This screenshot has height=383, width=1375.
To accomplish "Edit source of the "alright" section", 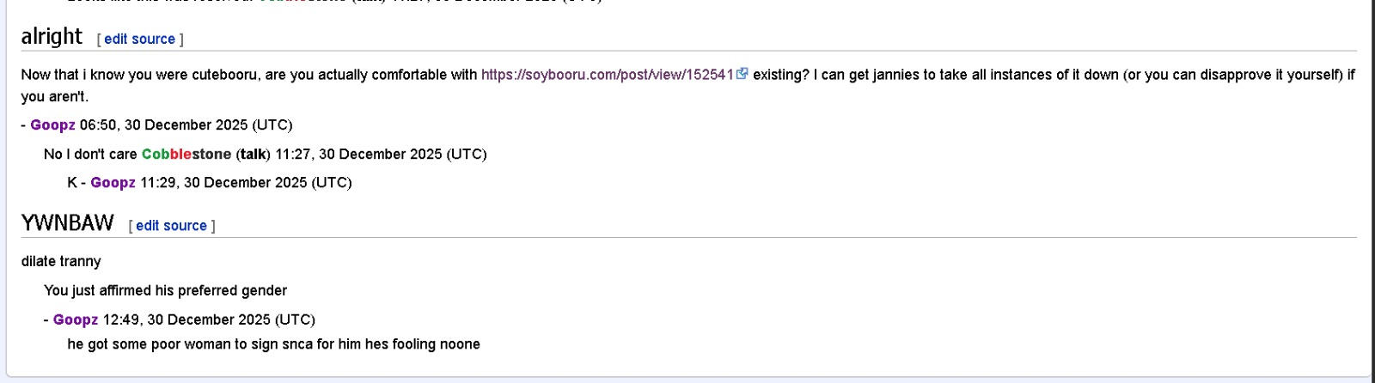I will point(140,39).
